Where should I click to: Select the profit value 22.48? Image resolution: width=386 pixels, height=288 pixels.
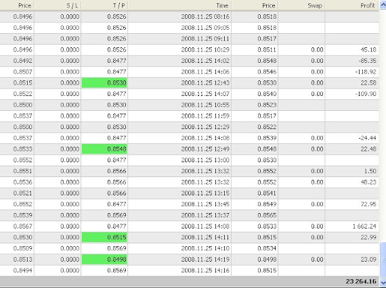click(x=368, y=149)
